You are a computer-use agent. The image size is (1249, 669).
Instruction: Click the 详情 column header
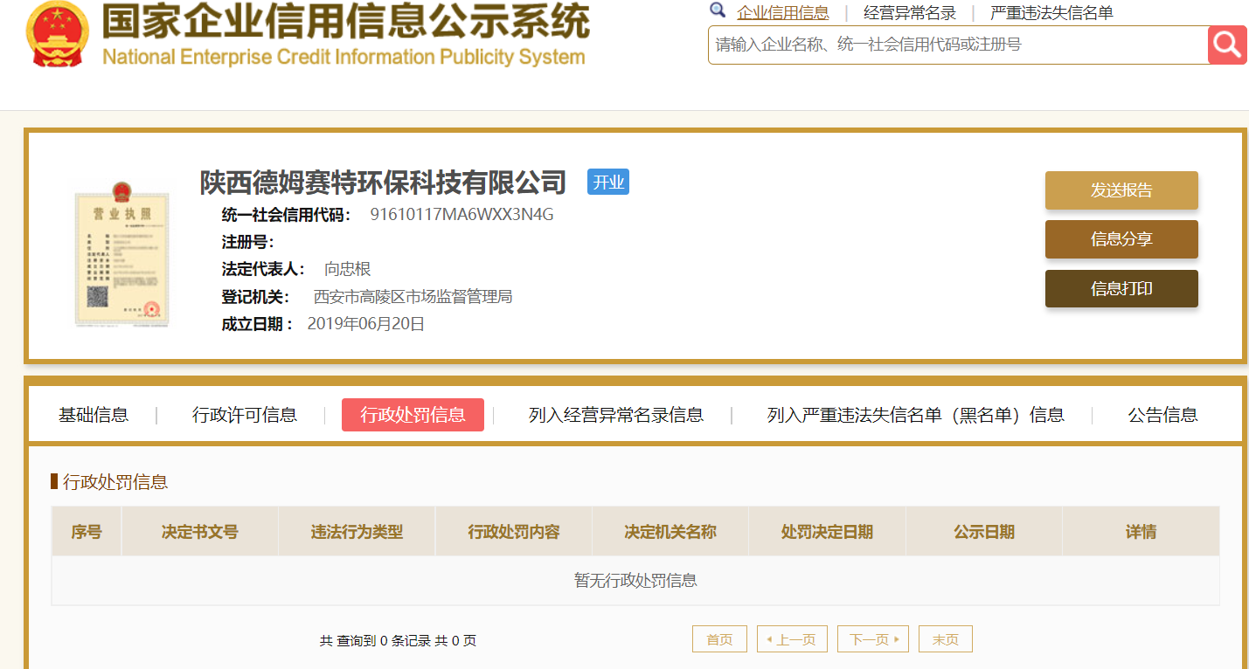tap(1141, 531)
